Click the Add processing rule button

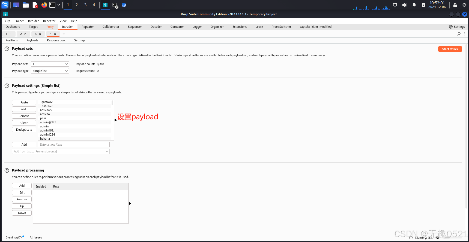[x=22, y=186]
